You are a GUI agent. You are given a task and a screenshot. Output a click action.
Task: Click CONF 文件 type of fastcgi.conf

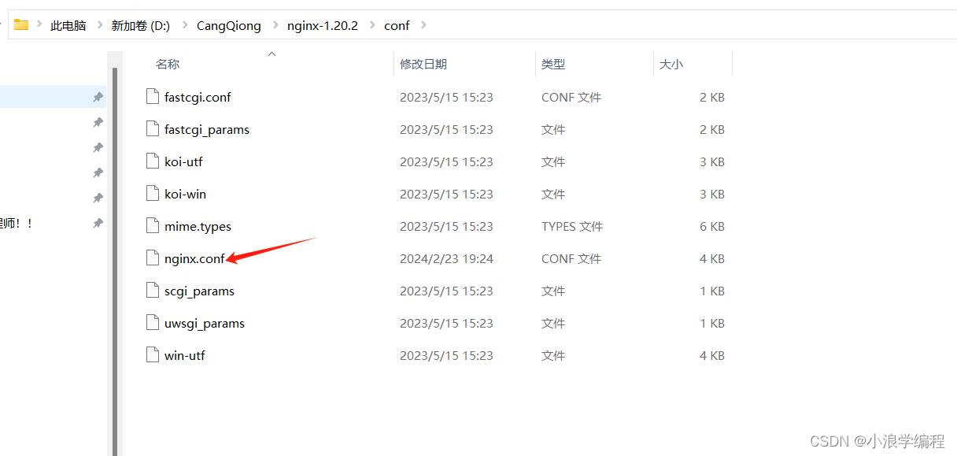click(x=571, y=97)
